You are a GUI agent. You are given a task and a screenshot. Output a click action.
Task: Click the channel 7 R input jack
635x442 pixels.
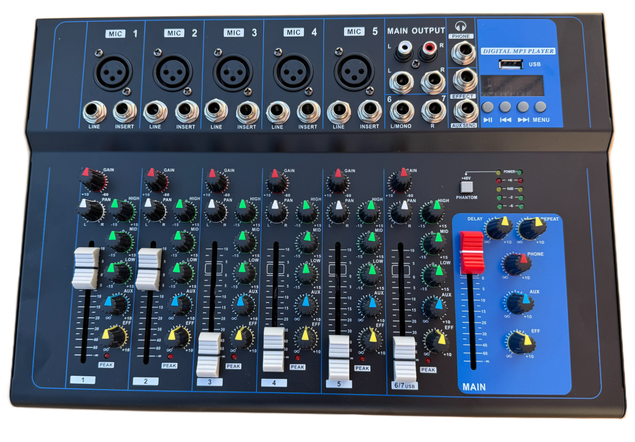point(433,111)
